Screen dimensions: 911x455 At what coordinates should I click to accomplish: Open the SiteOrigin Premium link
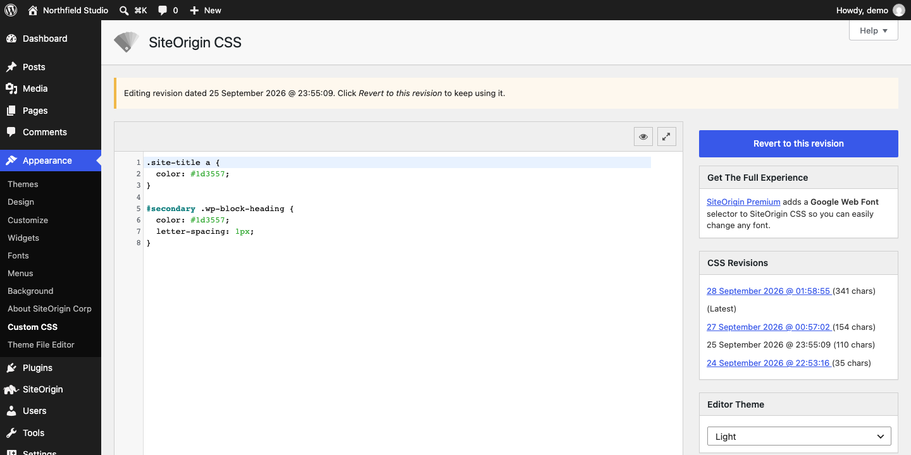tap(743, 202)
